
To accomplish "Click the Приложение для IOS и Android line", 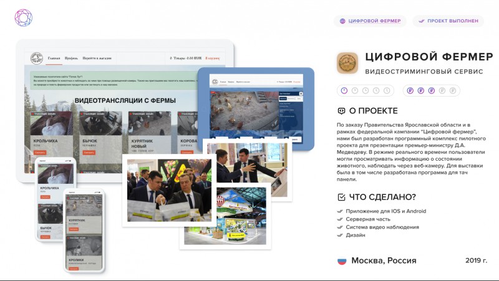I will pos(385,211).
